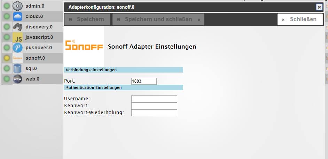
Task: Click the admin.0 gear icon
Action: point(17,6)
